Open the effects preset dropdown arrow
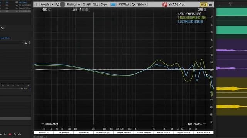Screen dimensions: 247x138 point(22,43)
